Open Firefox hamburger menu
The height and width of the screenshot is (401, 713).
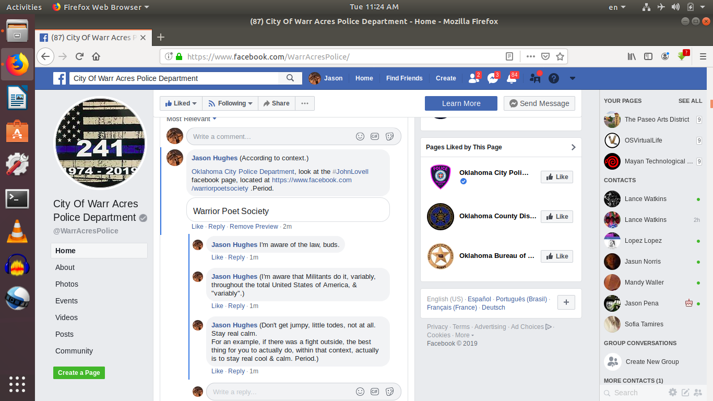[x=703, y=56]
